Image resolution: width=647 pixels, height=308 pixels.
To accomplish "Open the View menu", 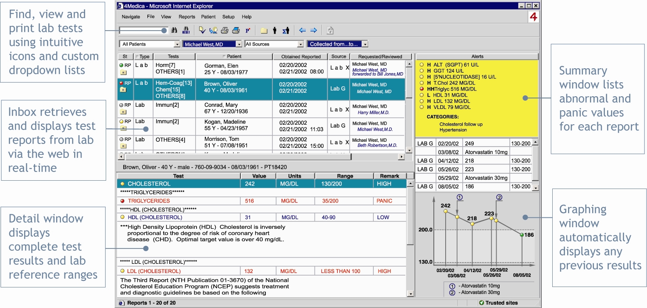I will coord(166,17).
